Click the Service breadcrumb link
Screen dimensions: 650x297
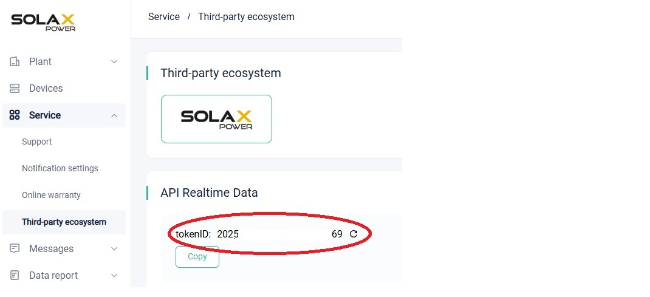164,17
